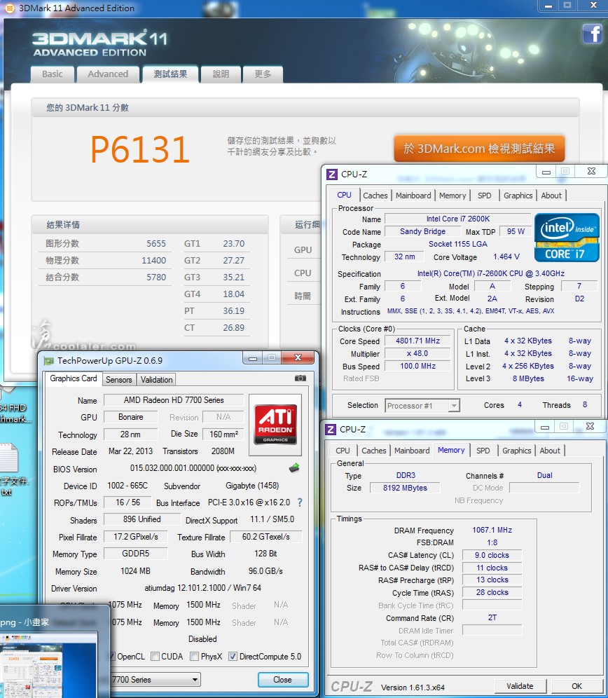
Task: Open About tab in the lower CPU-Z window
Action: [x=550, y=451]
